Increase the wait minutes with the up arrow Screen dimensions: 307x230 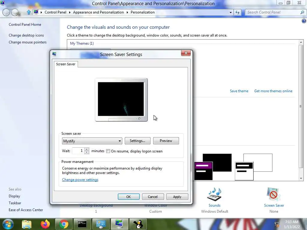pyautogui.click(x=87, y=149)
